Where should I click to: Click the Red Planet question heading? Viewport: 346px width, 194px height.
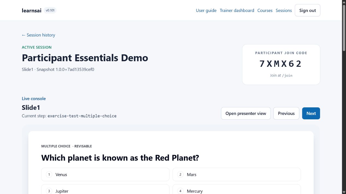(120, 158)
